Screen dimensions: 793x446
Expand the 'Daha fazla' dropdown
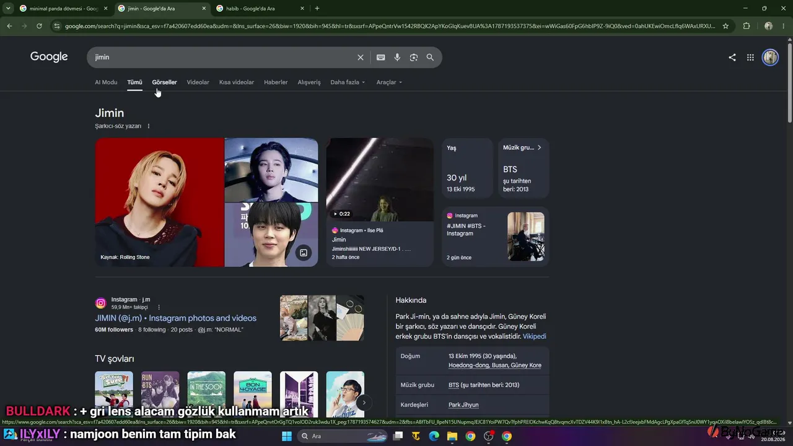point(348,82)
